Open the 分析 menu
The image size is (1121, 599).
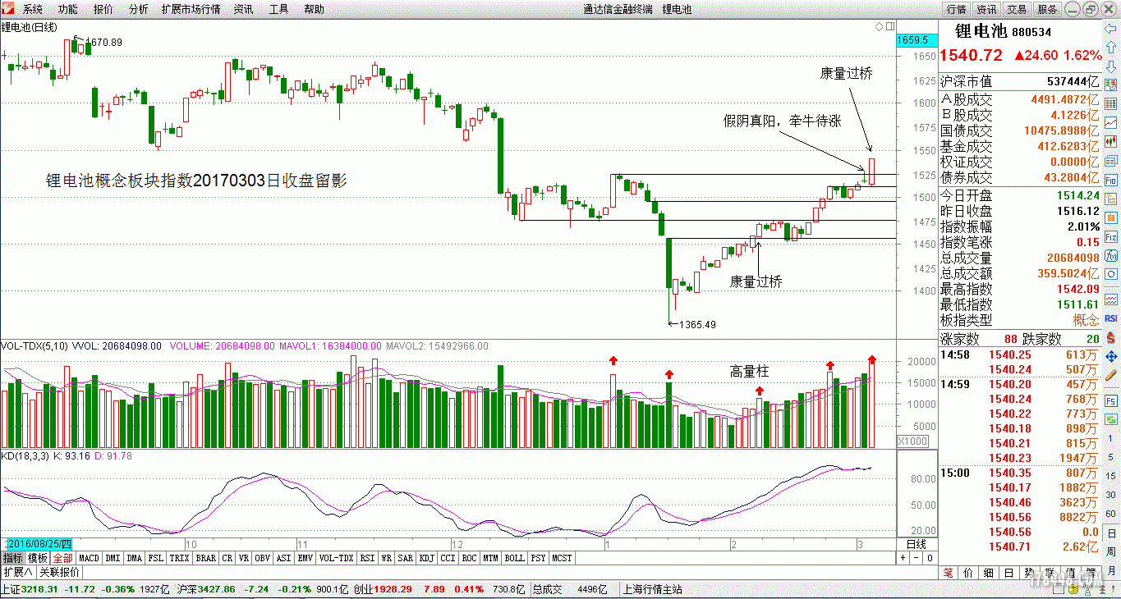coord(139,9)
